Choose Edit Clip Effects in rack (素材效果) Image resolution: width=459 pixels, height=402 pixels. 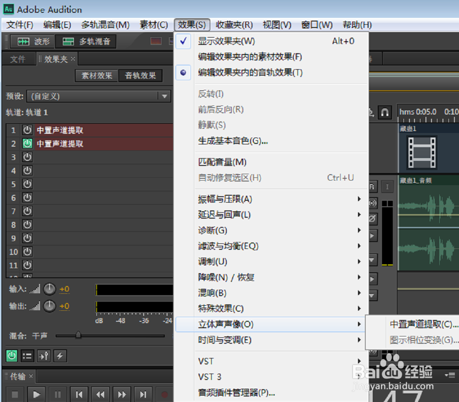tap(271, 57)
